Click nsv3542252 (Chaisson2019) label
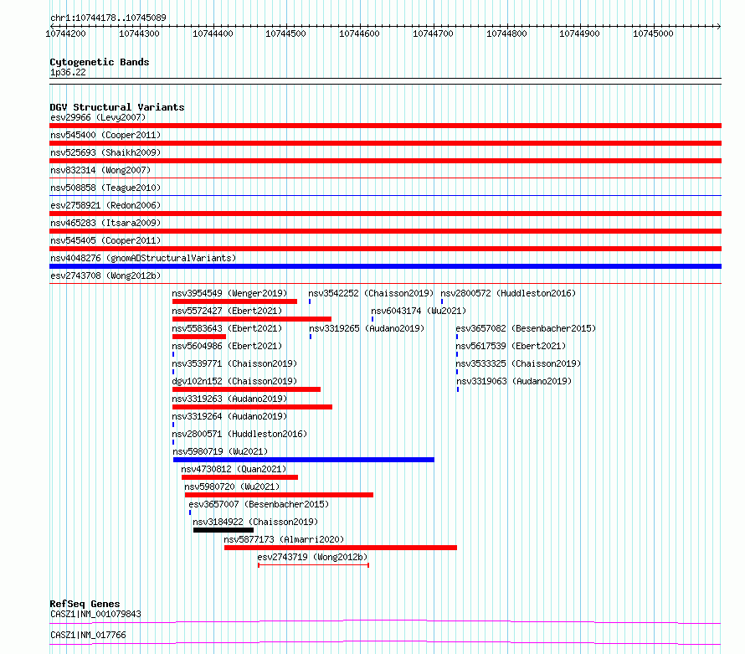 point(371,293)
